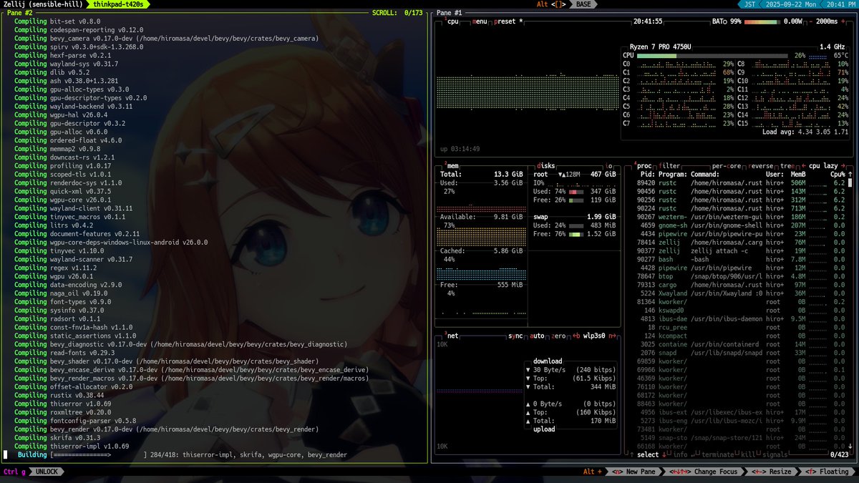Screen dimensions: 859x483
Task: Select next sort column right of cpu lazy
Action: pos(843,165)
